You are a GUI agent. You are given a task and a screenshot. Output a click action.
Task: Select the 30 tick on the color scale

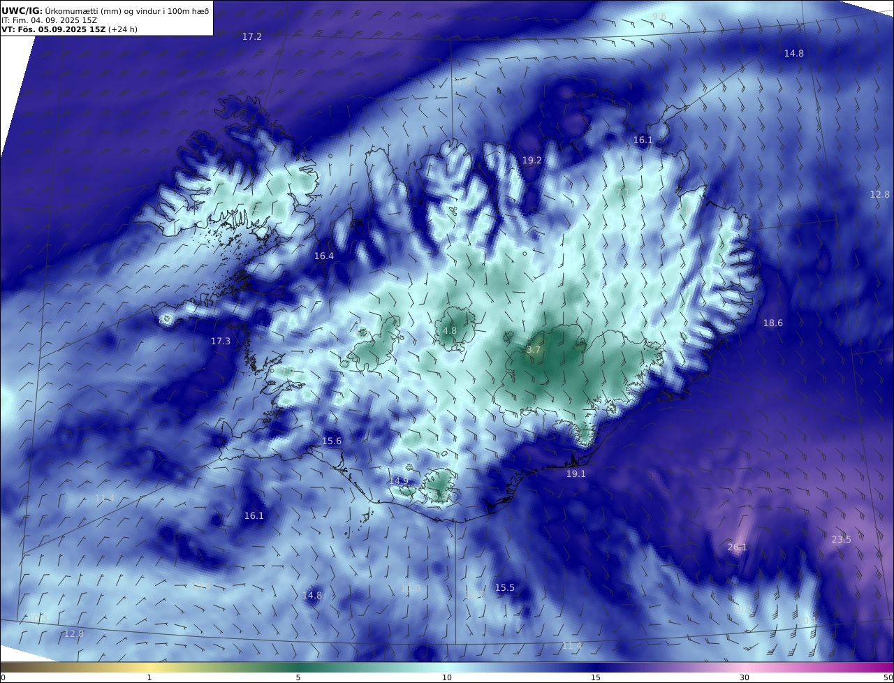click(745, 677)
